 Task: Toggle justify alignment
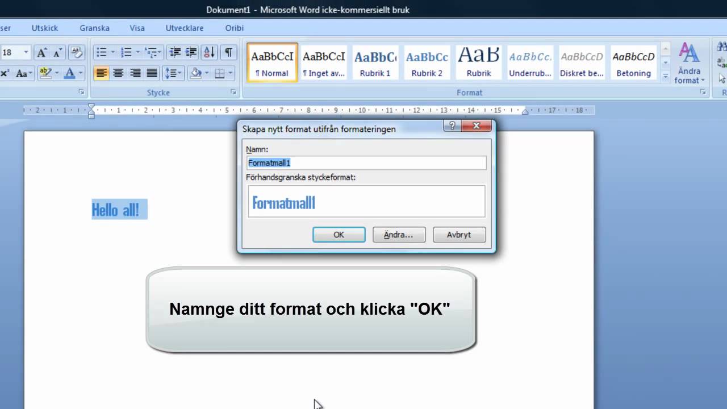pyautogui.click(x=152, y=73)
